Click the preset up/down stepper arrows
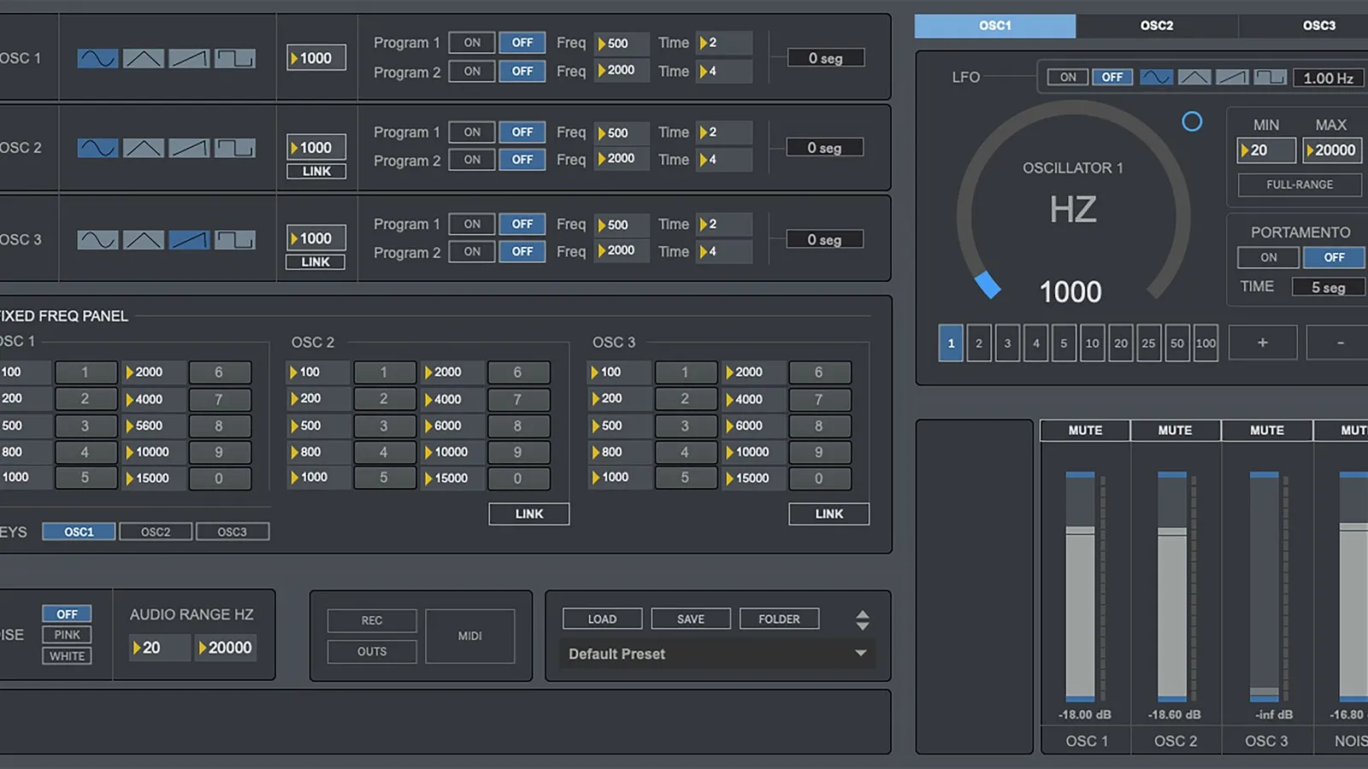Screen dimensions: 1368x769 (862, 620)
